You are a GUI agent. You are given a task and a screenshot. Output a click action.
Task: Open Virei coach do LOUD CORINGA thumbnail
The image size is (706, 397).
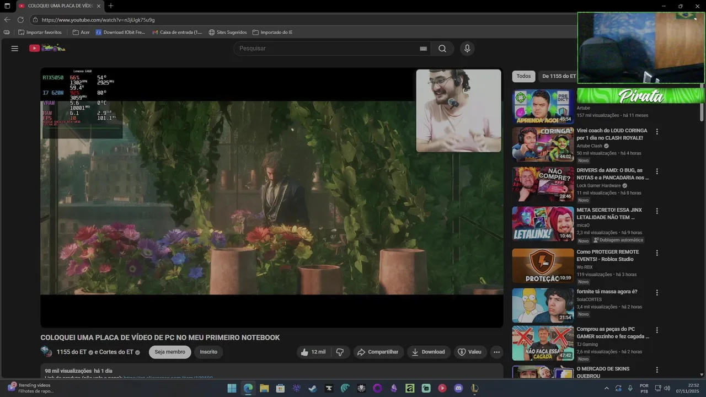pos(543,144)
